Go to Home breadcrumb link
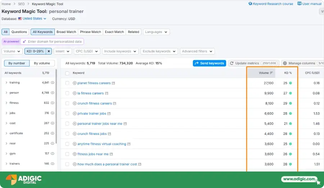324x188 pixels. pos(6,4)
